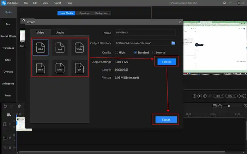
Task: Expand the 1.0x playback speed dropdown
Action: click(x=230, y=96)
